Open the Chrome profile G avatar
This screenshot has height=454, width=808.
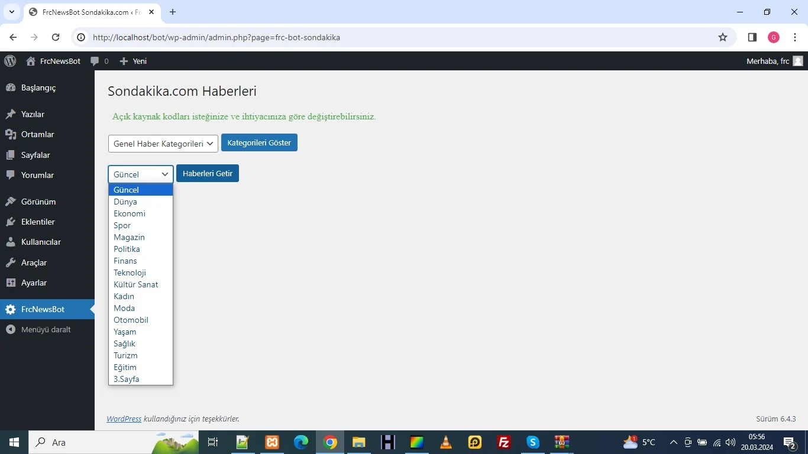[x=774, y=37]
